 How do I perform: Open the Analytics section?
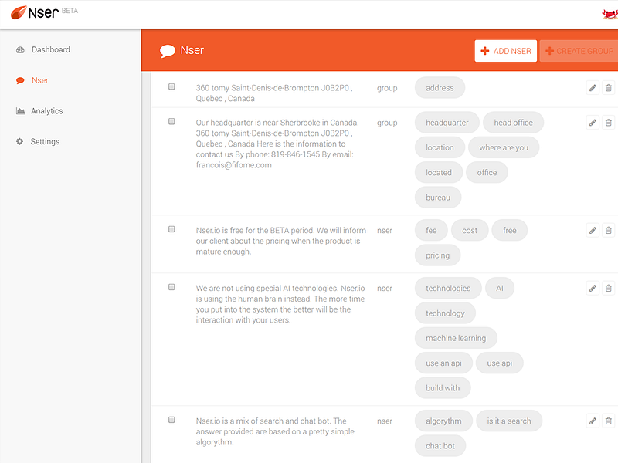(x=47, y=111)
